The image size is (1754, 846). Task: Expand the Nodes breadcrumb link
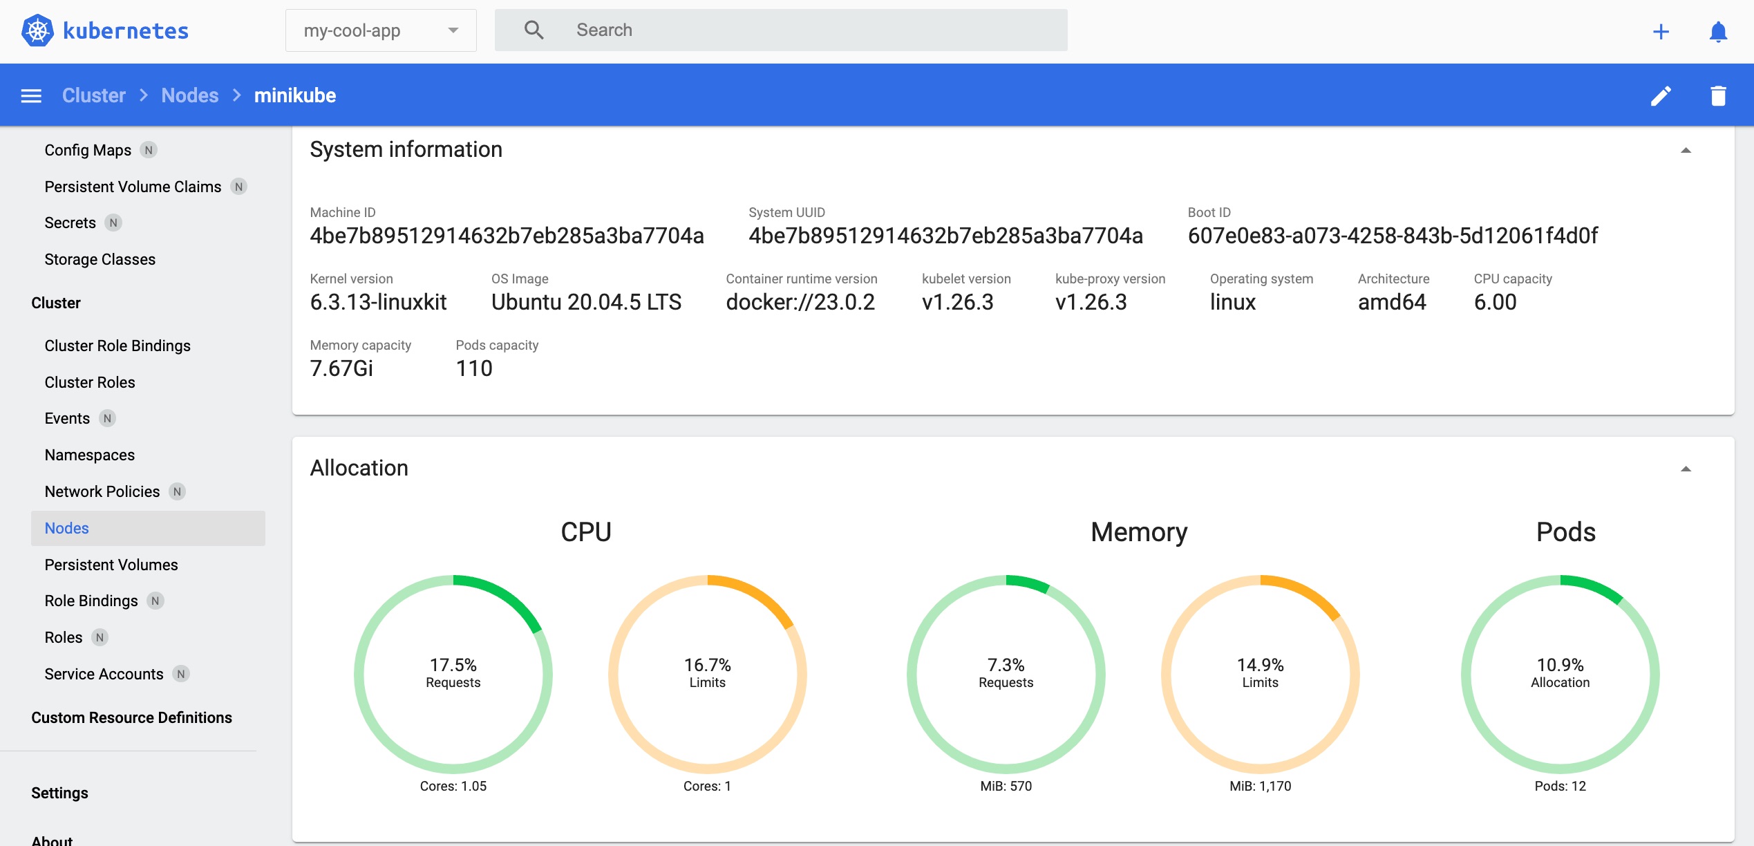[190, 95]
